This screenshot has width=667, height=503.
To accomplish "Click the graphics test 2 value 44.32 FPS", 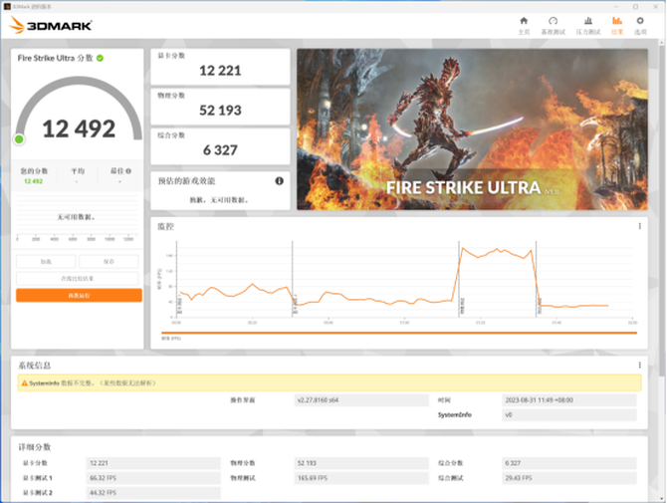I will [153, 493].
